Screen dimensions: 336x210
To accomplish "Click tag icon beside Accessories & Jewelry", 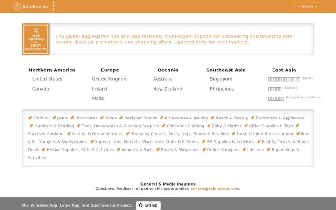I will (x=161, y=118).
